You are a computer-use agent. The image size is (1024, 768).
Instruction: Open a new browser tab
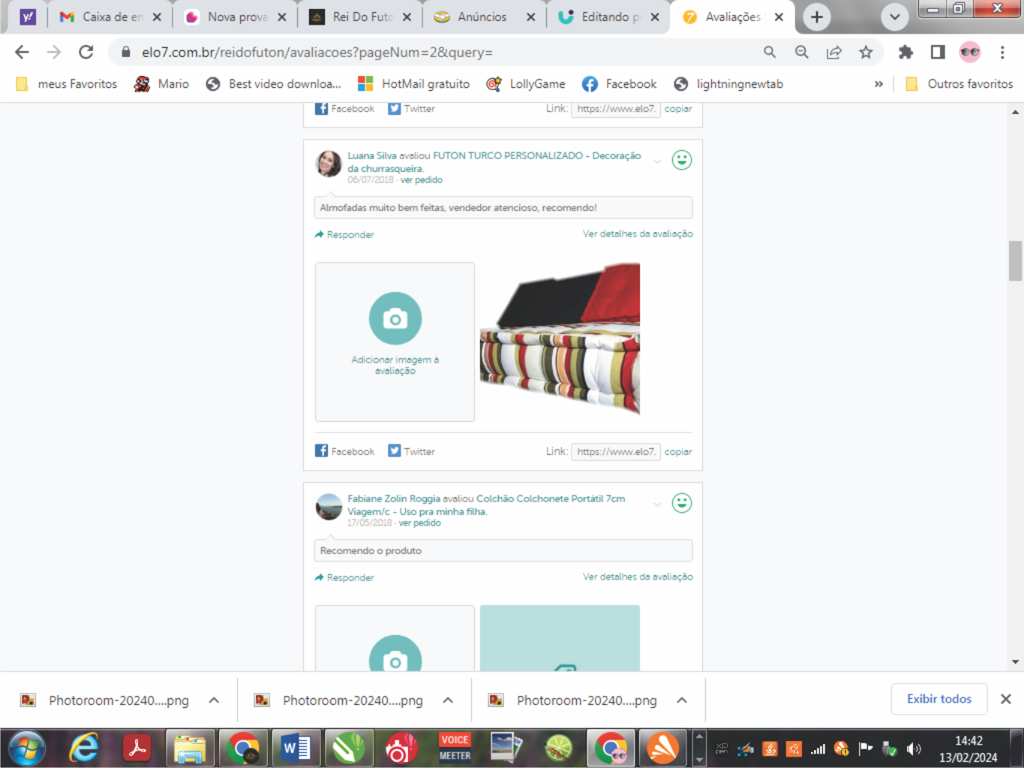[817, 17]
